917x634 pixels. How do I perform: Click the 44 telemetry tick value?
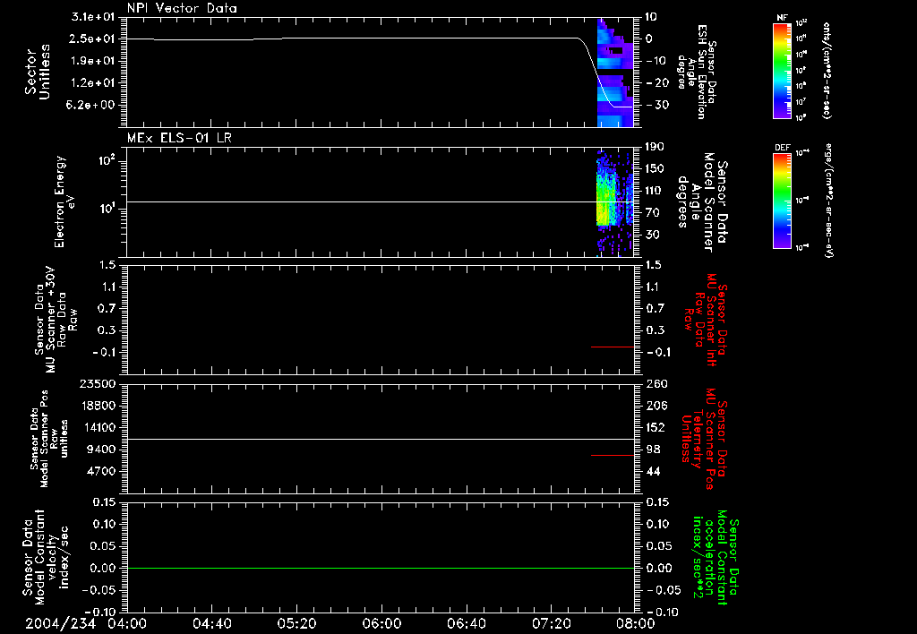[653, 471]
